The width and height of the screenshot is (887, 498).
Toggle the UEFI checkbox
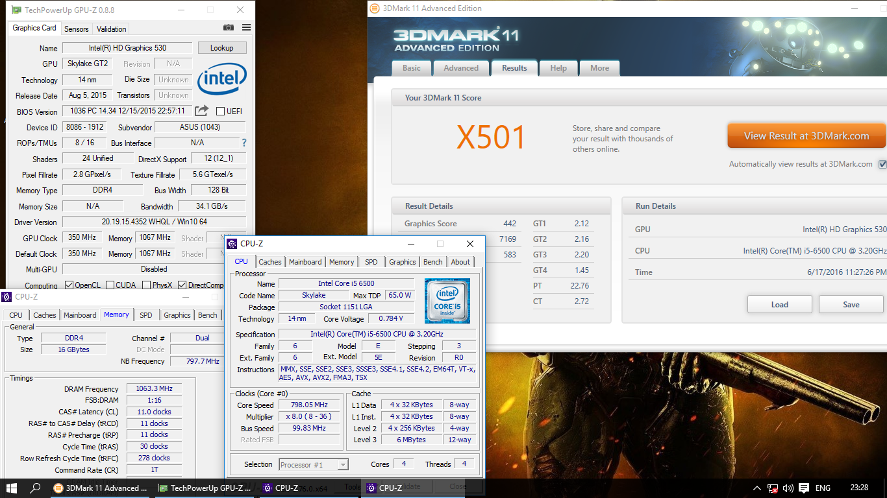(x=220, y=111)
